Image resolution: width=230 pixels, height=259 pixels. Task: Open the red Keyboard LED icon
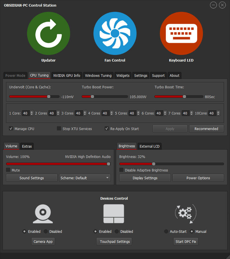tap(181, 33)
